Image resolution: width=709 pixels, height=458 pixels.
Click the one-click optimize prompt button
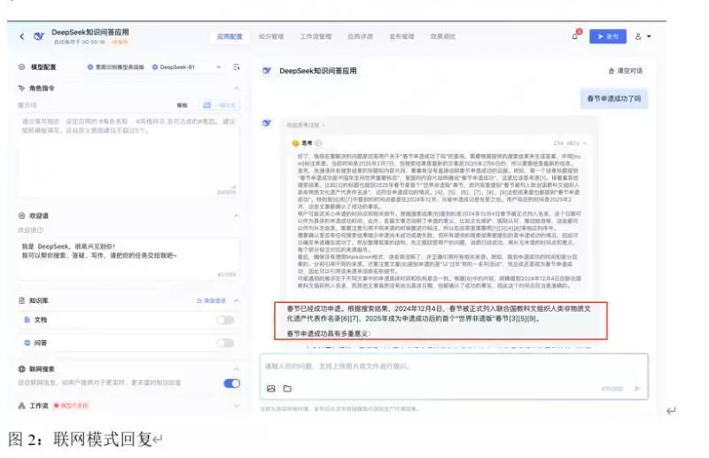point(220,105)
